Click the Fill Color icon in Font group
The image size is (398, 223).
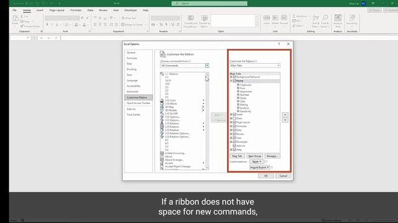click(76, 25)
